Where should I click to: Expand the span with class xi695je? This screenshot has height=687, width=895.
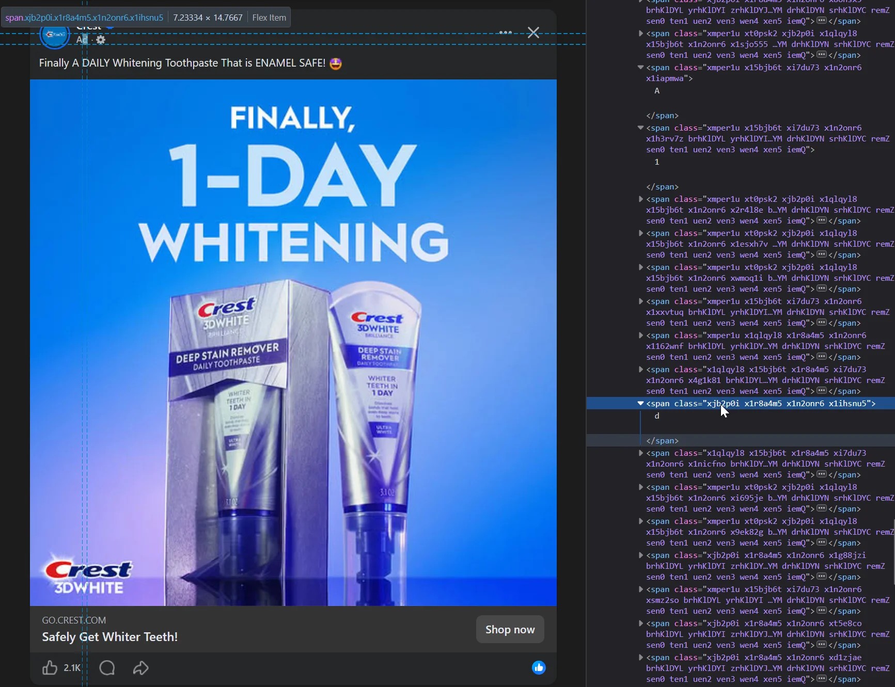click(x=641, y=487)
